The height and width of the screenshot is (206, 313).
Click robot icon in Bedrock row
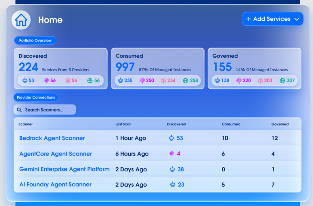(171, 138)
